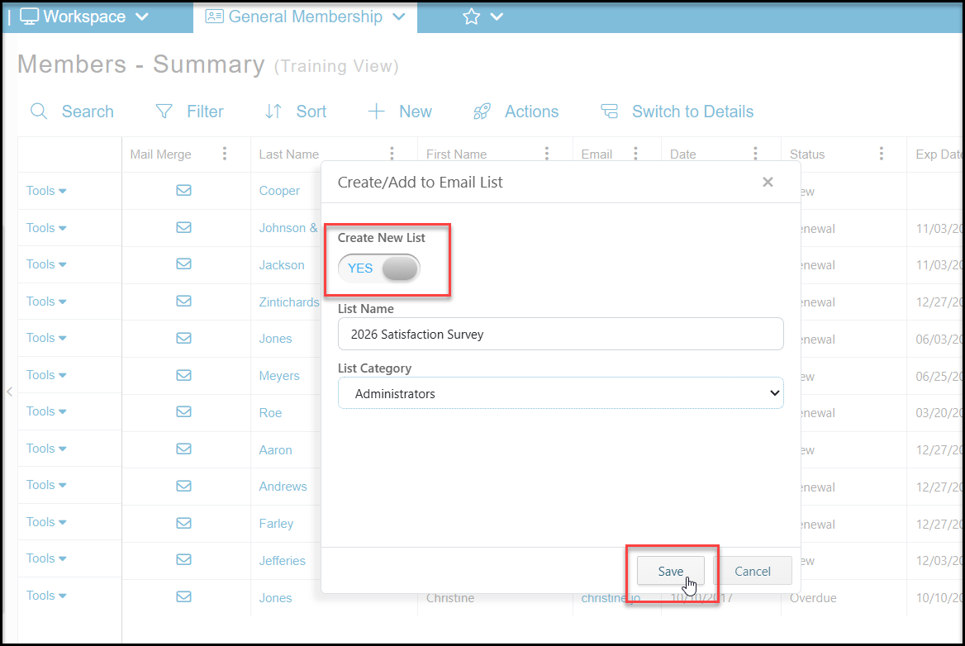This screenshot has width=965, height=646.
Task: Open the Tools dropdown for Jackson row
Action: [x=46, y=264]
